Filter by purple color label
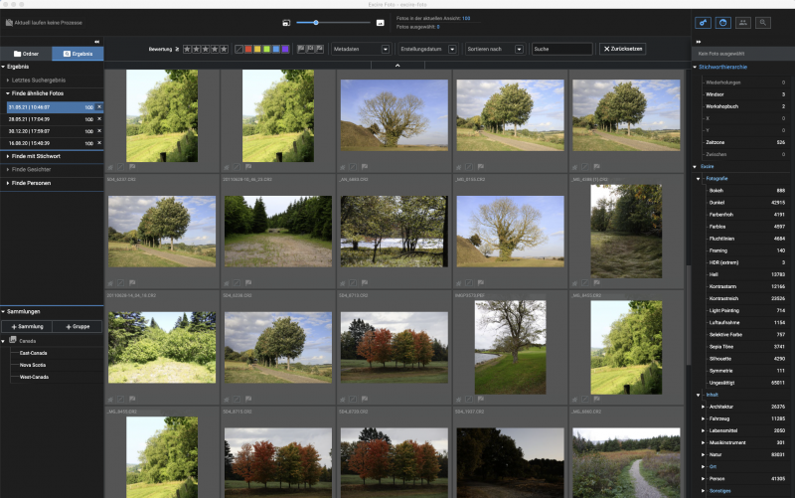This screenshot has height=498, width=795. tap(285, 49)
